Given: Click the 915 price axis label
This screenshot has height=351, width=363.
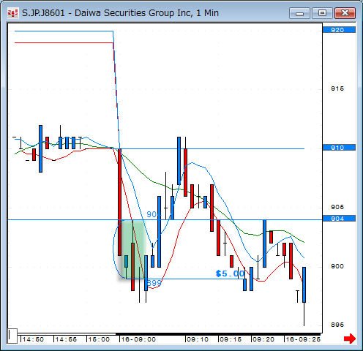Looking at the screenshot, I should coord(337,88).
